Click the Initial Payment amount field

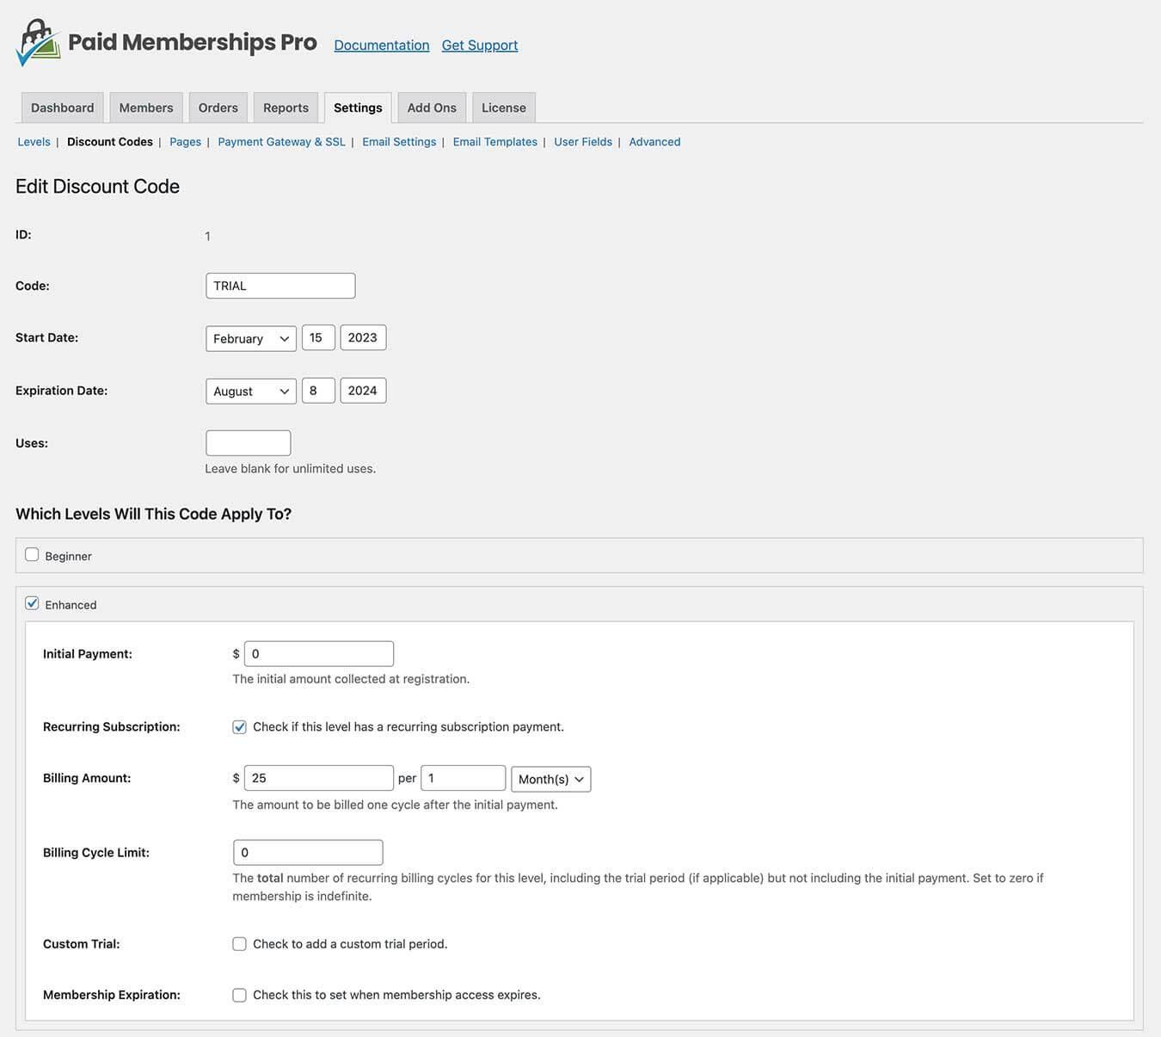[x=319, y=654]
